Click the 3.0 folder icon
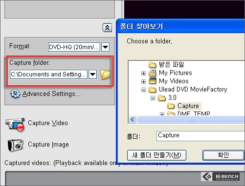 point(162,98)
